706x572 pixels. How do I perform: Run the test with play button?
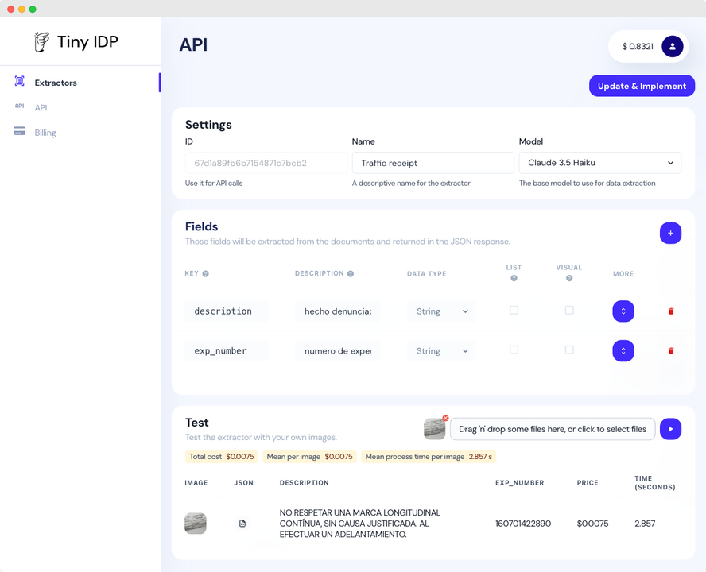[670, 429]
